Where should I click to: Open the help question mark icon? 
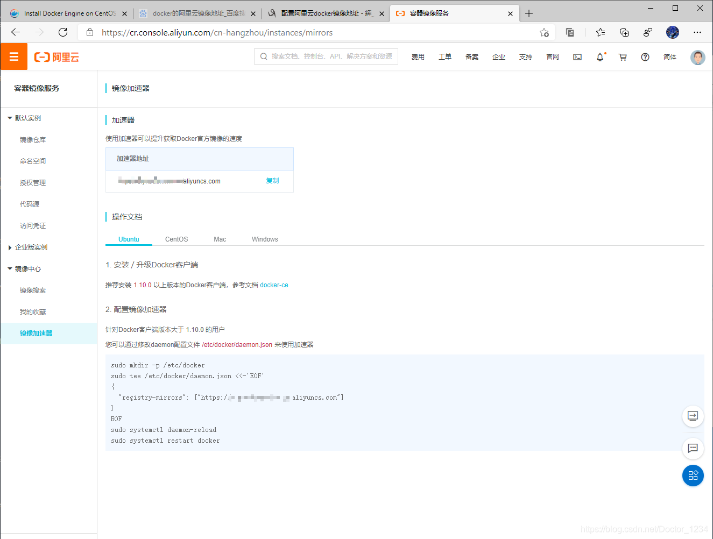click(645, 57)
